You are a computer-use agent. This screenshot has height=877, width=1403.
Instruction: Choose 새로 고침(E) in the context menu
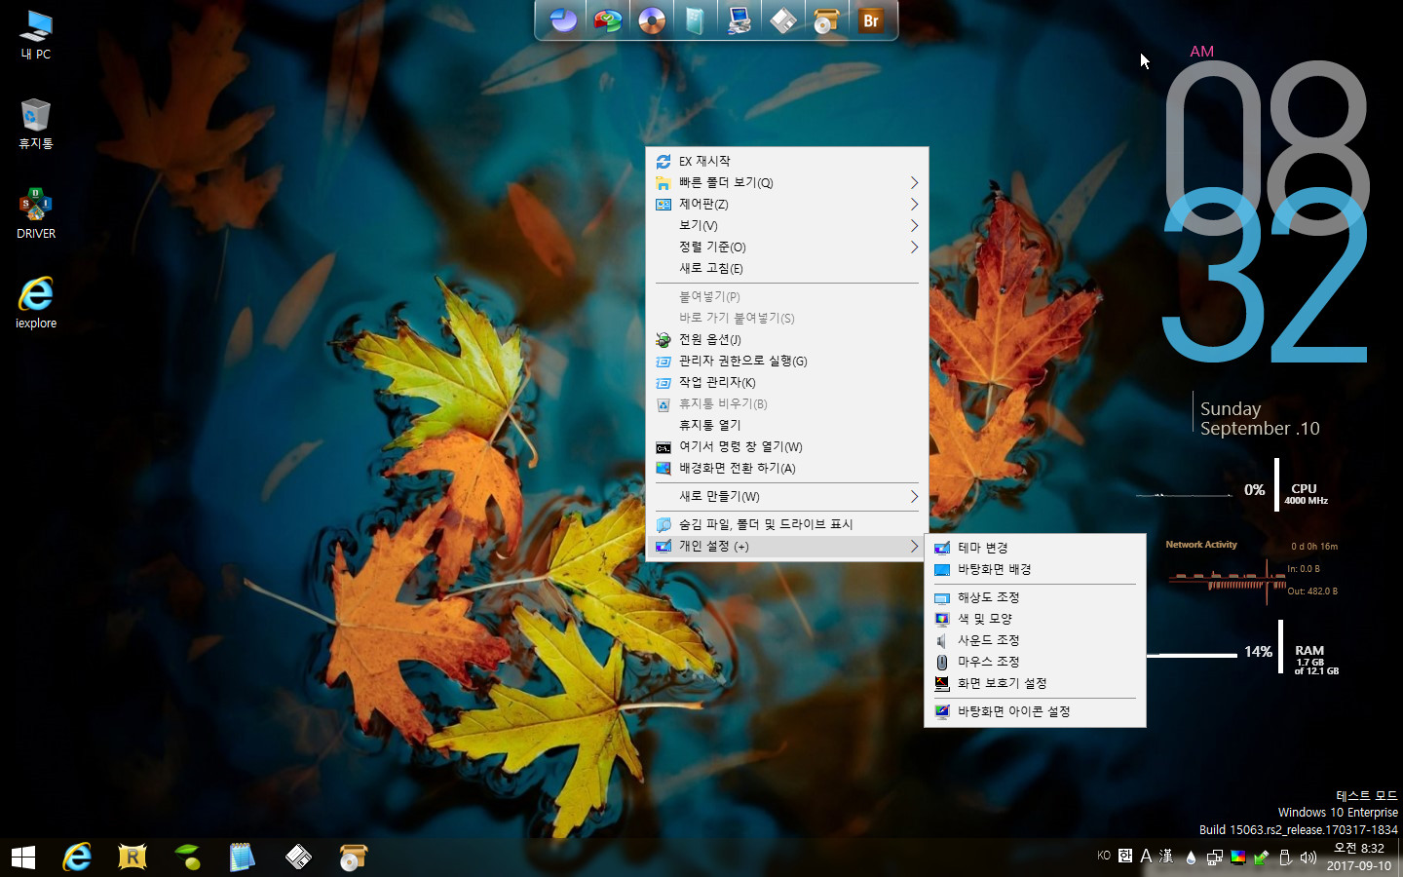click(787, 268)
